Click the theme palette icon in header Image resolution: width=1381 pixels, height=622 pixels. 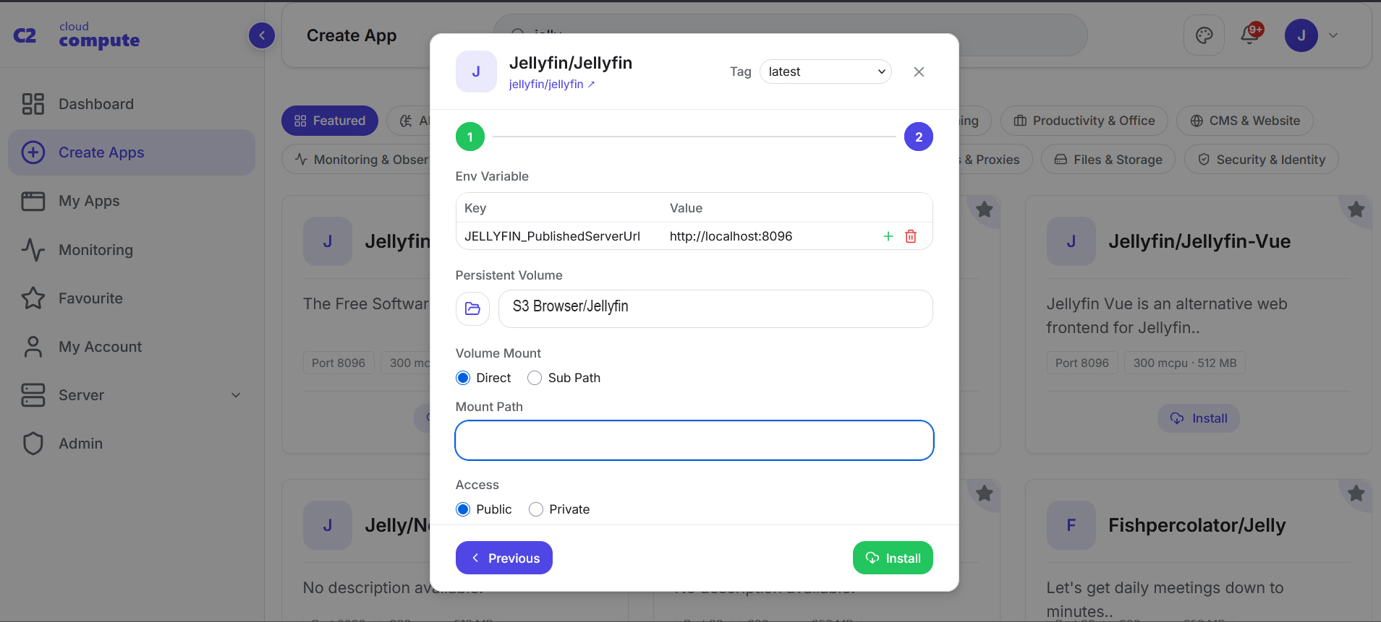pos(1204,35)
